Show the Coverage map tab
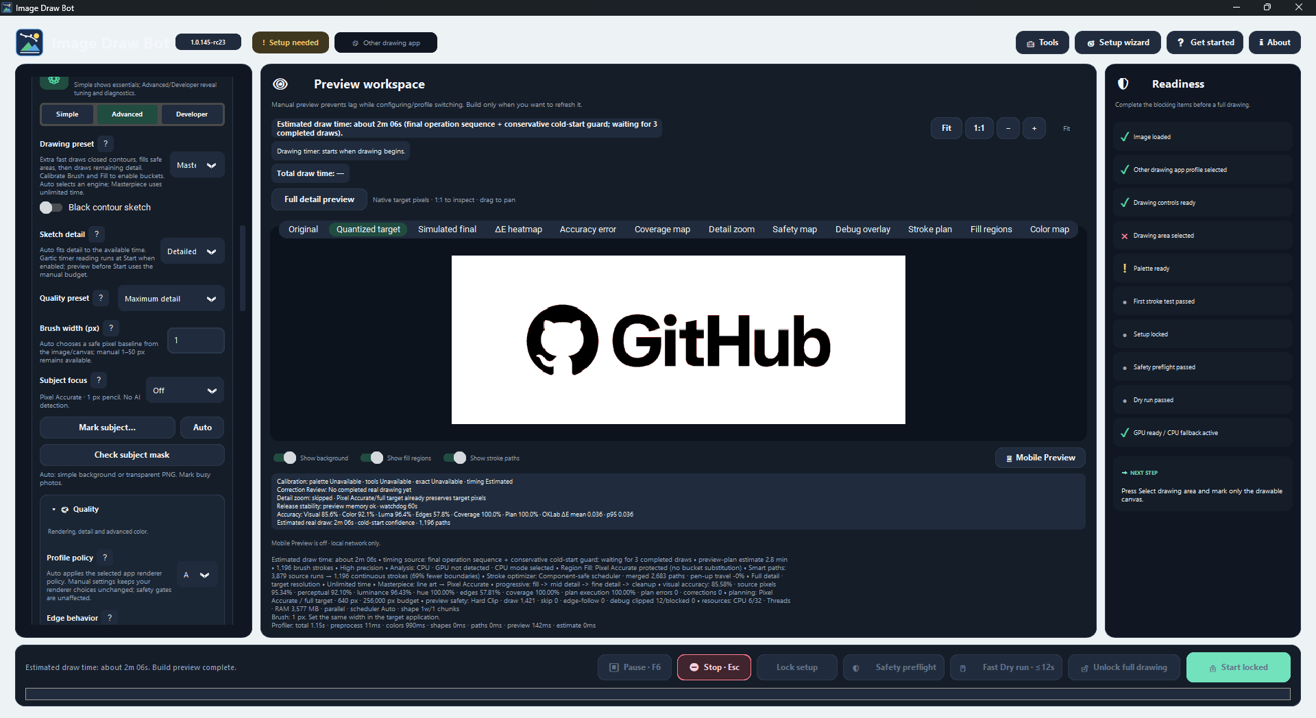 (662, 230)
